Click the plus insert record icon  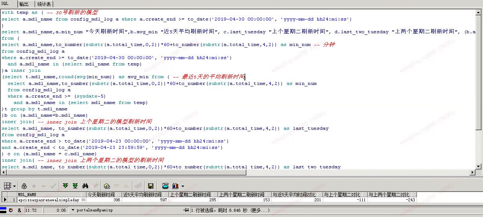coord(34,186)
